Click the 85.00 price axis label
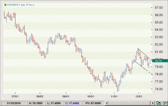 [159, 22]
